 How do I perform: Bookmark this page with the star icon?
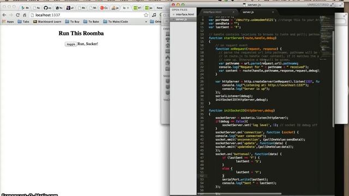(146, 15)
